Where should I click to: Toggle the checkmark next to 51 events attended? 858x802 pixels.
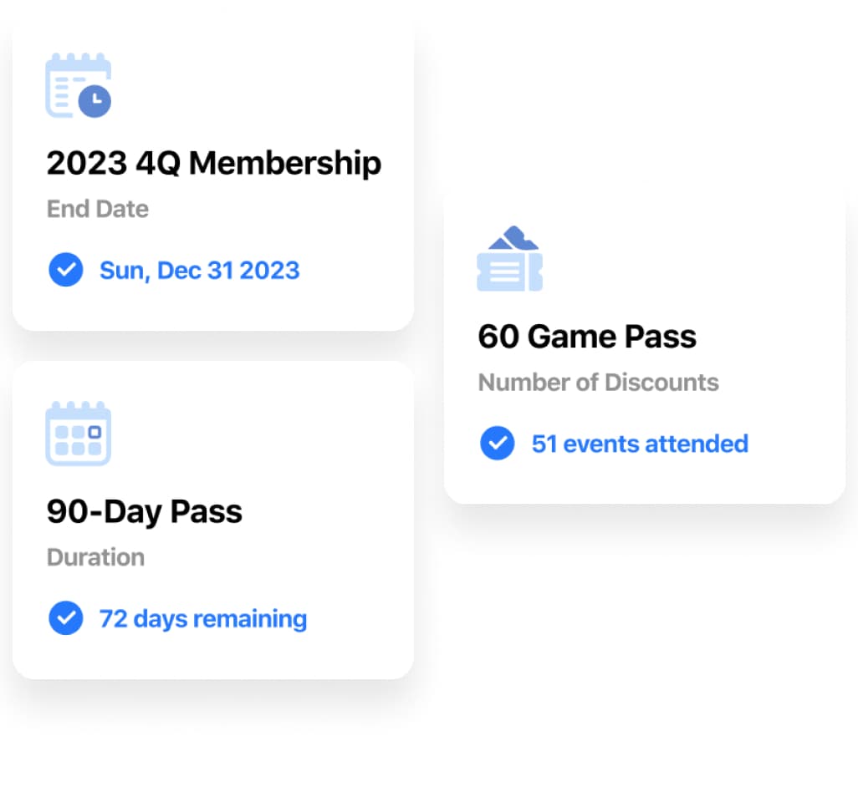tap(497, 444)
